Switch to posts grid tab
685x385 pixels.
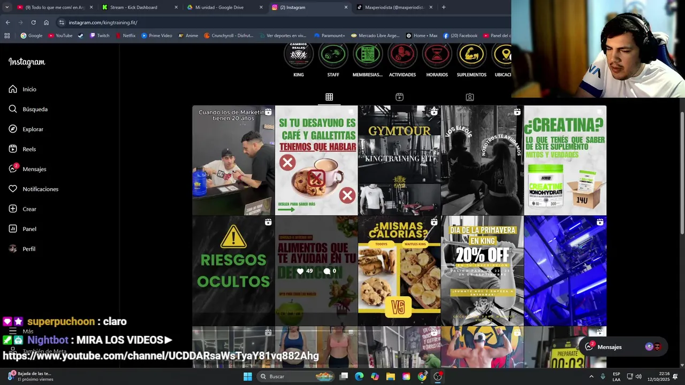[x=329, y=97]
